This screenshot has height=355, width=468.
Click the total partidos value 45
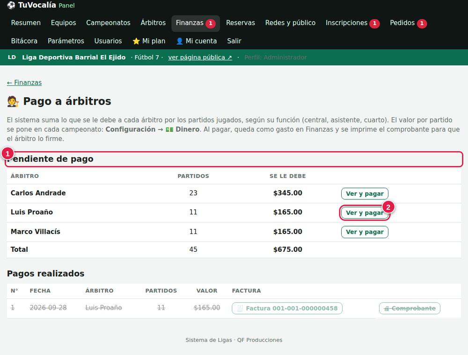point(193,249)
